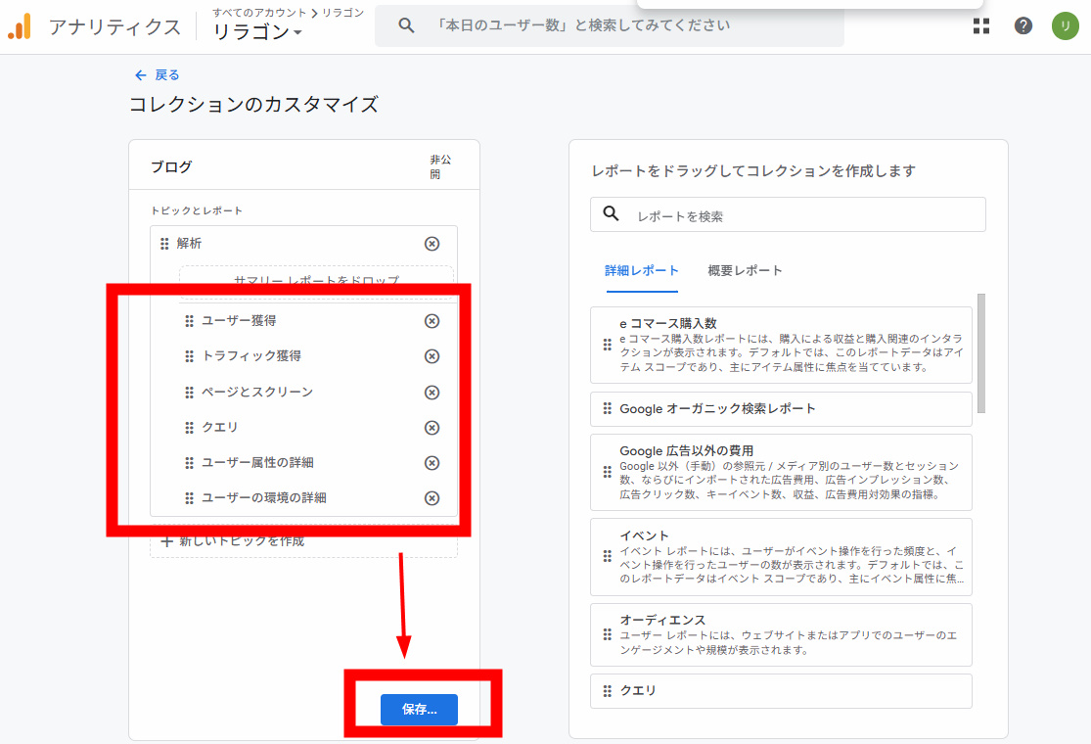Image resolution: width=1091 pixels, height=744 pixels.
Task: Open the green user account avatar
Action: pos(1065,26)
